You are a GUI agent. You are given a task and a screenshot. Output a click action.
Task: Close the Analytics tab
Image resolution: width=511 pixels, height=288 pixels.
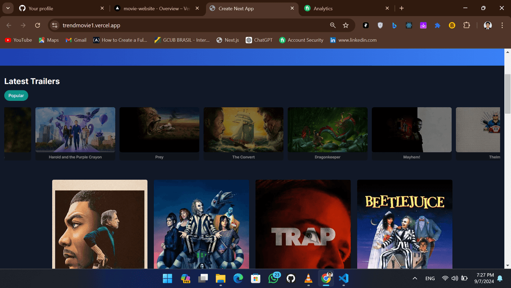coord(387,8)
